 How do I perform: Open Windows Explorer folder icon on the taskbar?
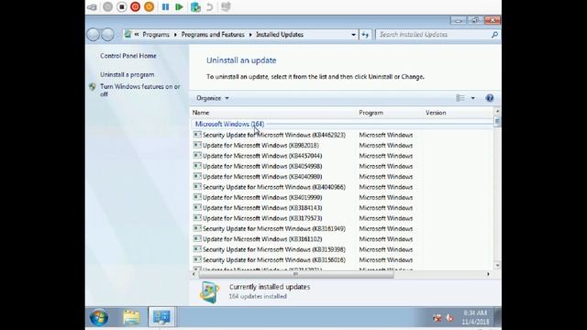click(131, 318)
